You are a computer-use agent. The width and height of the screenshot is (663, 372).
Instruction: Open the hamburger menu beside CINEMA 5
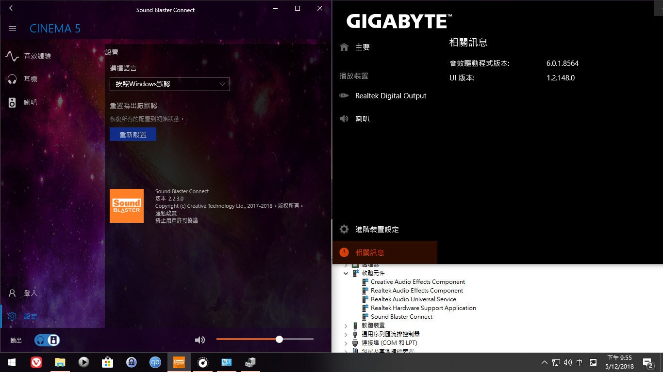tap(13, 29)
